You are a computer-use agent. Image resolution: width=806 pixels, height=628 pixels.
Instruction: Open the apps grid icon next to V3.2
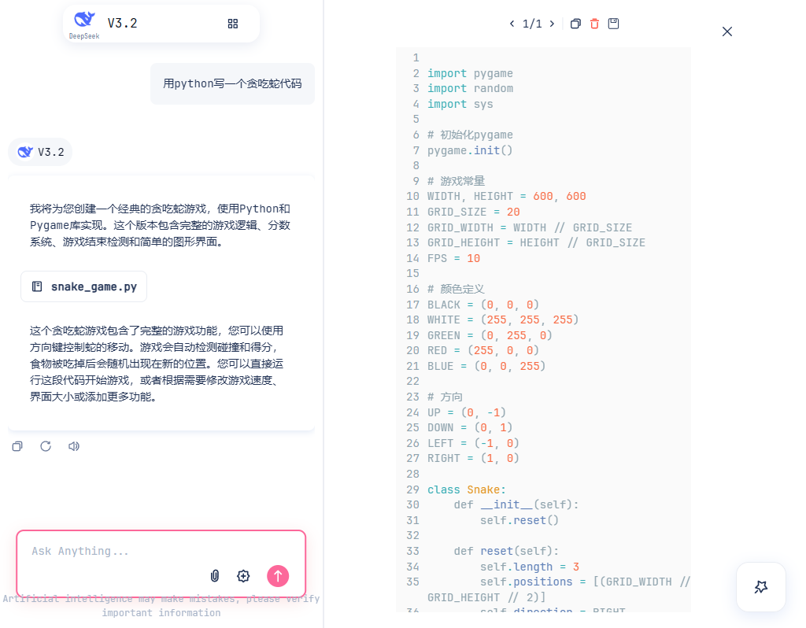click(232, 24)
